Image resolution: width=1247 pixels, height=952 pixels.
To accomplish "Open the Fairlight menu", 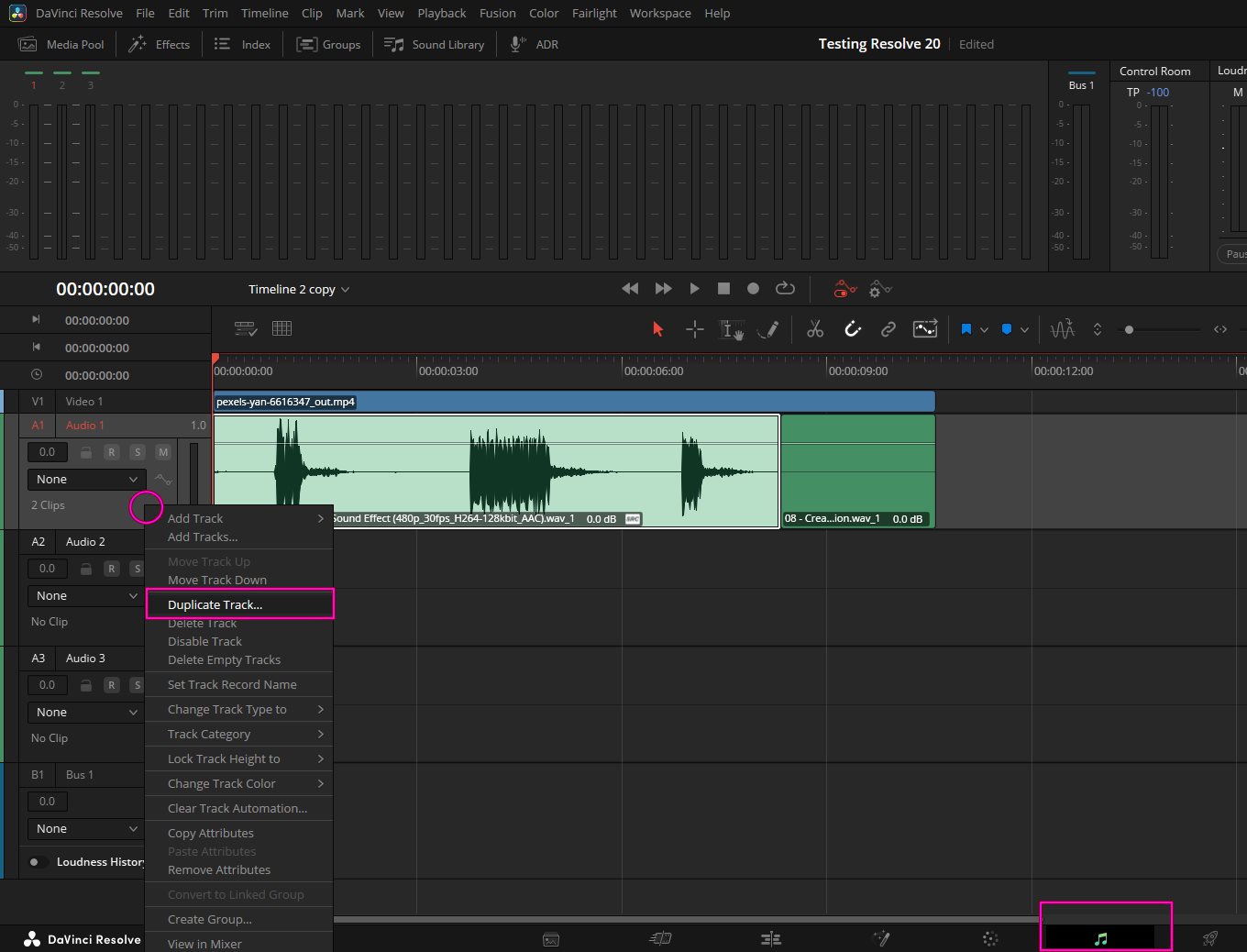I will point(594,13).
